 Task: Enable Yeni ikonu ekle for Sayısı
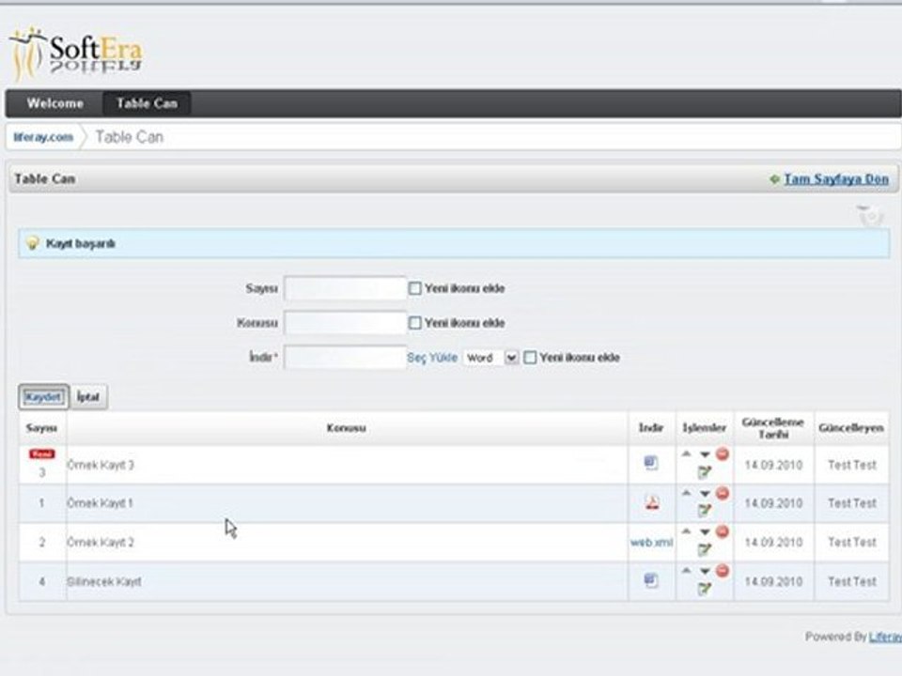(x=414, y=288)
